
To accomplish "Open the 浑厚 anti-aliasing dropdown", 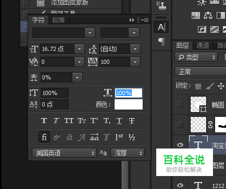I will pos(128,153).
